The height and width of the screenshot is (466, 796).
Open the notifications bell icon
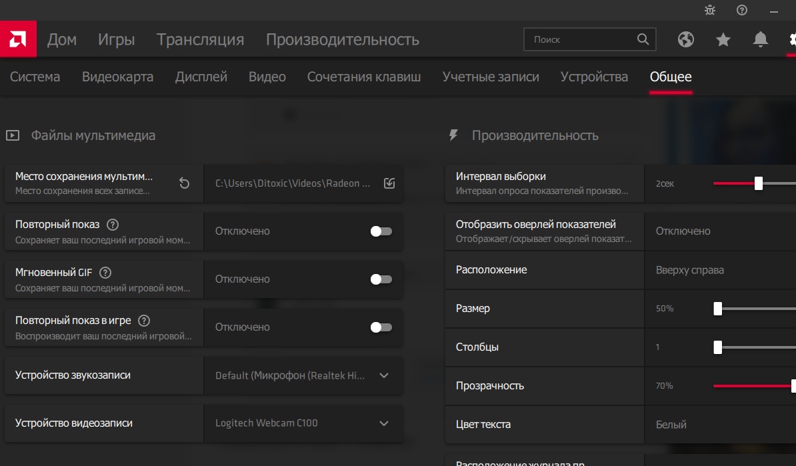[760, 39]
